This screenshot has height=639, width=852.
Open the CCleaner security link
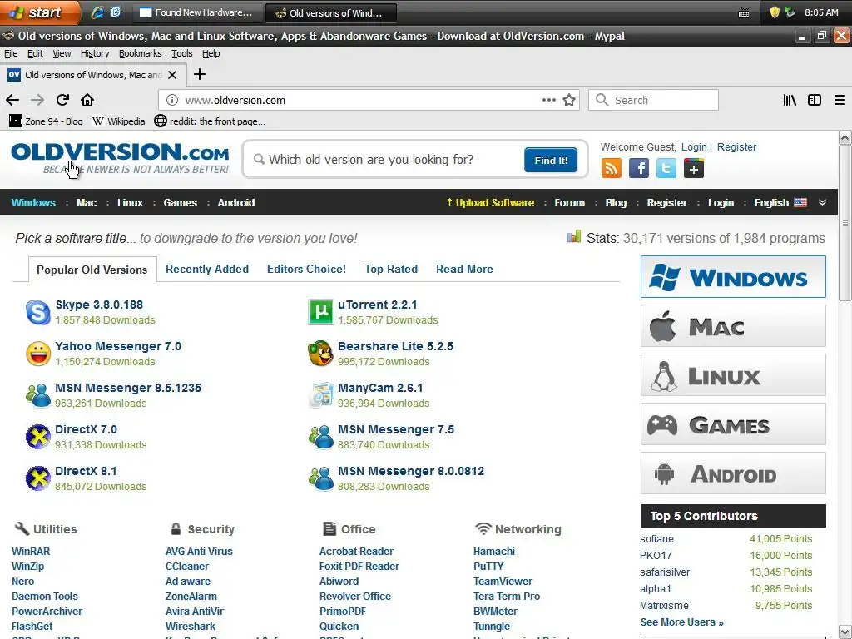(187, 566)
